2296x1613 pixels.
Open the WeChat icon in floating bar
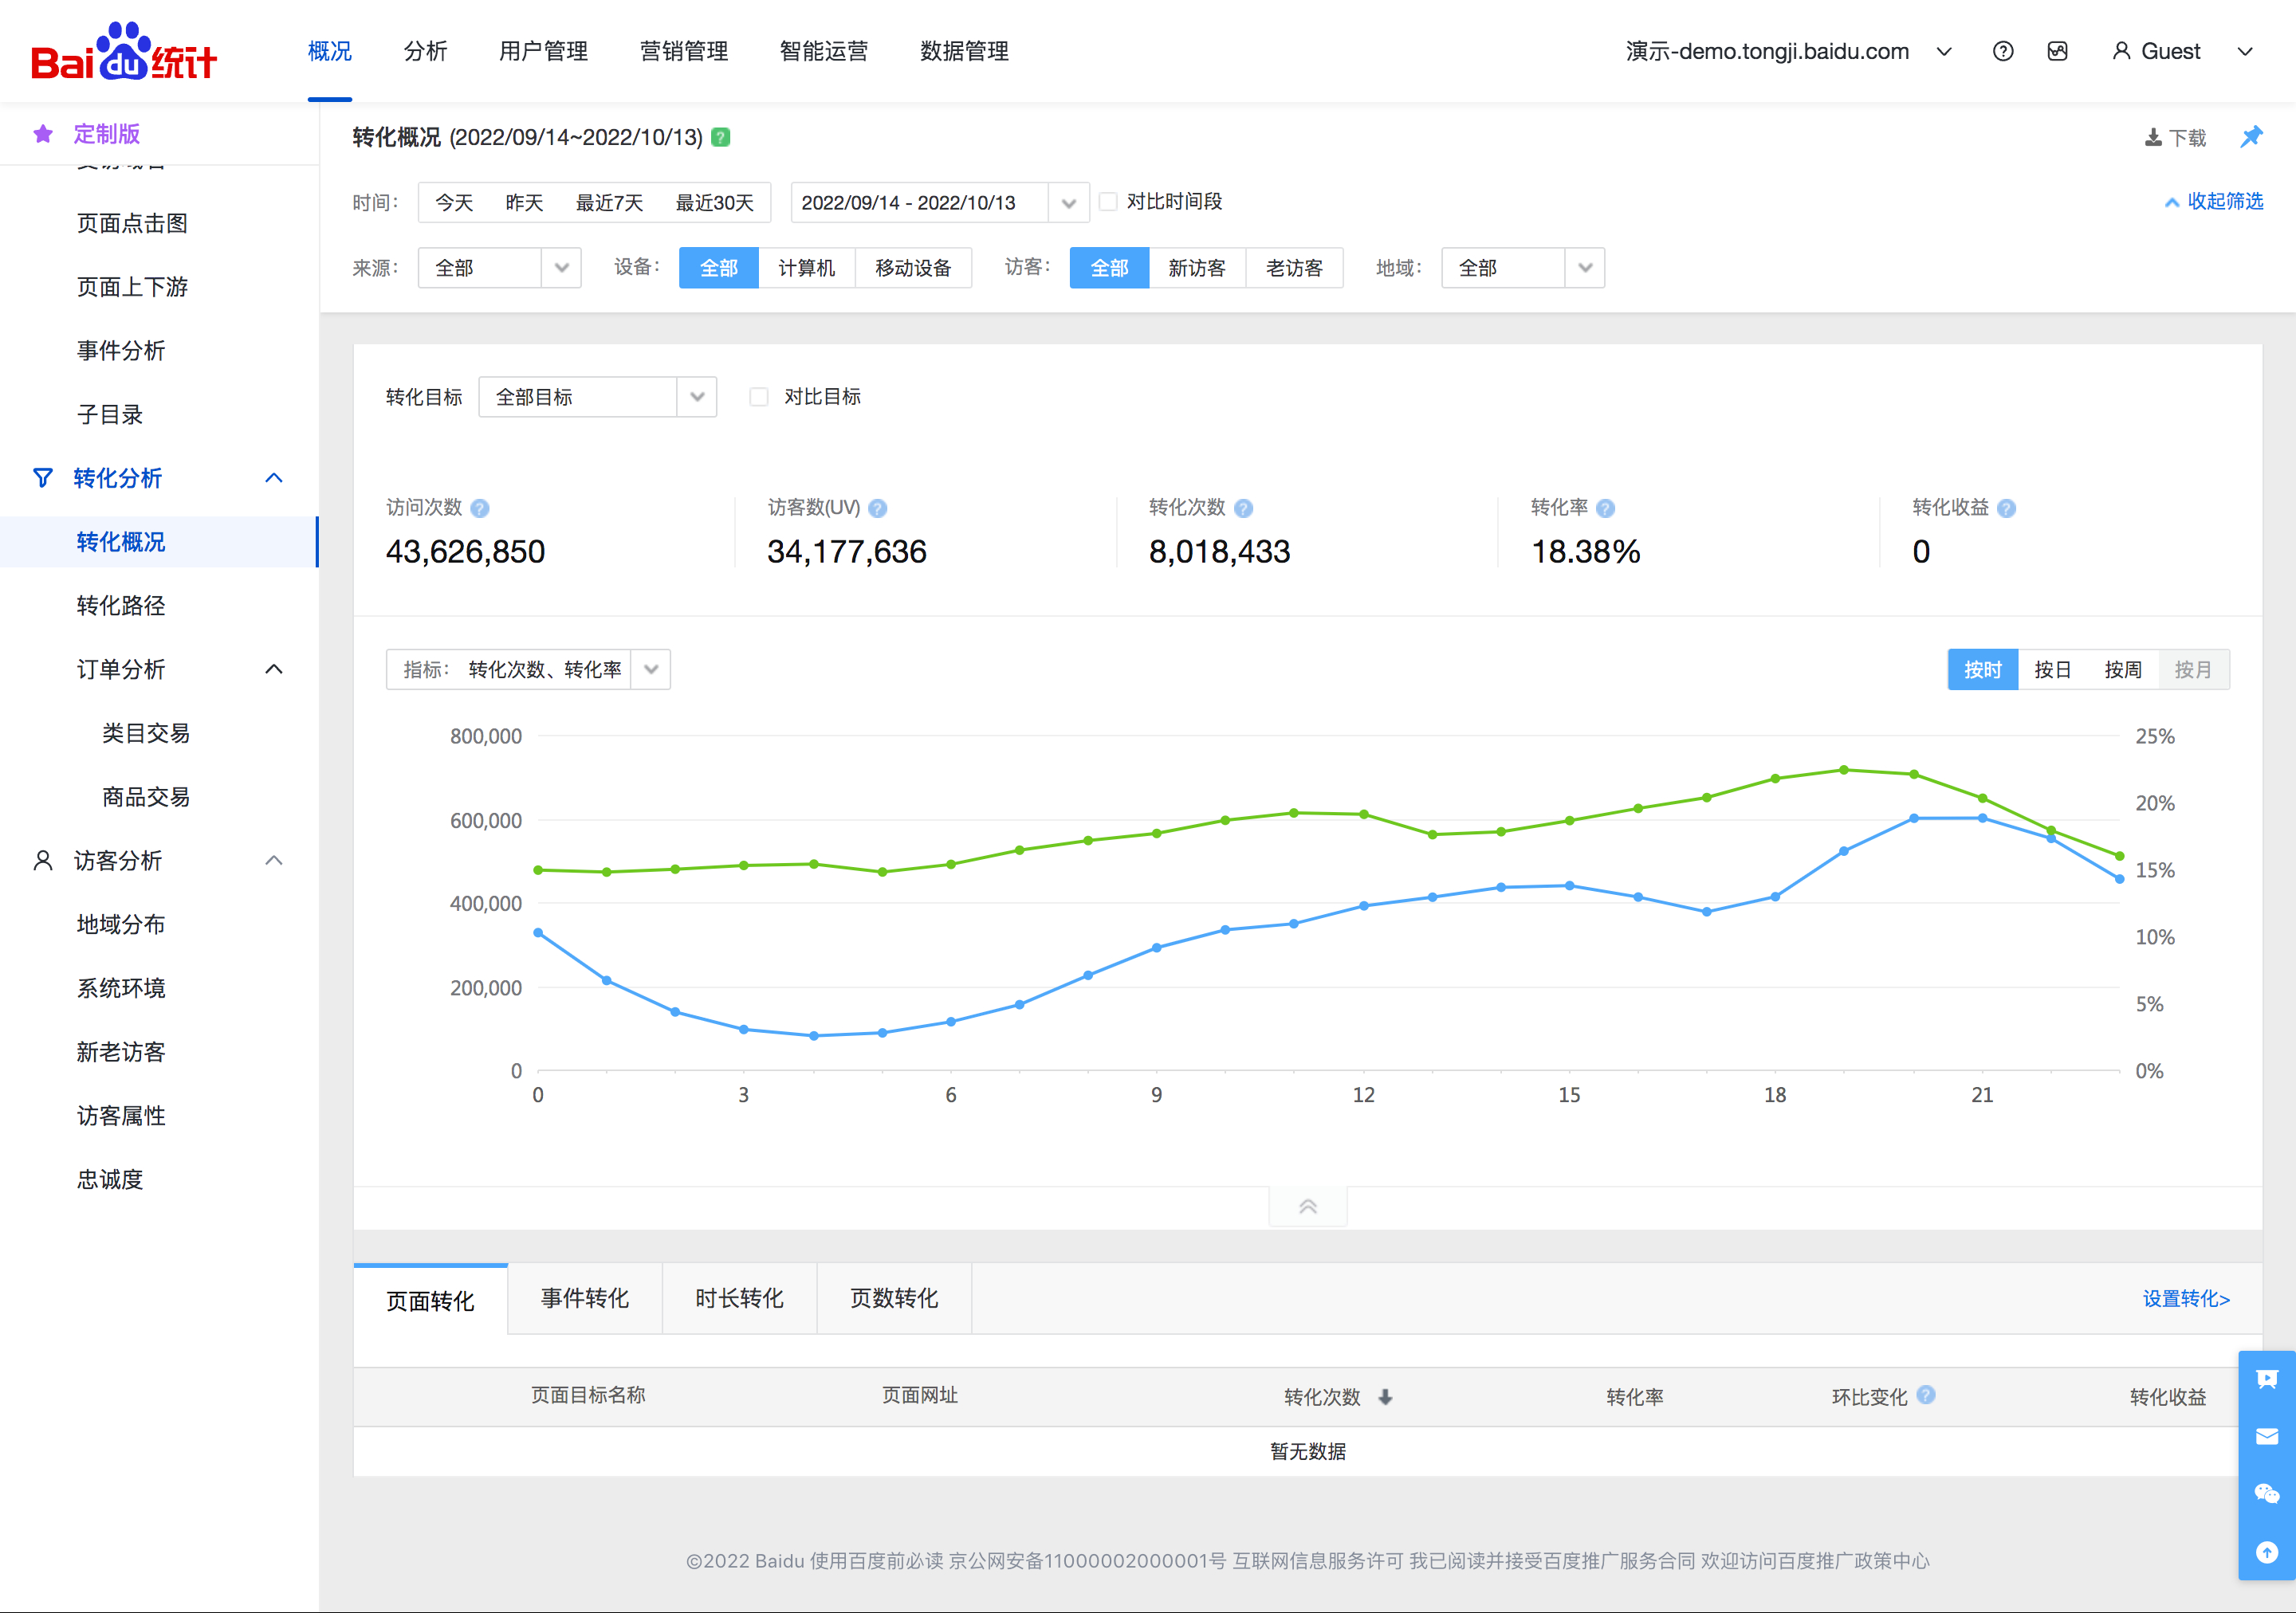point(2267,1494)
